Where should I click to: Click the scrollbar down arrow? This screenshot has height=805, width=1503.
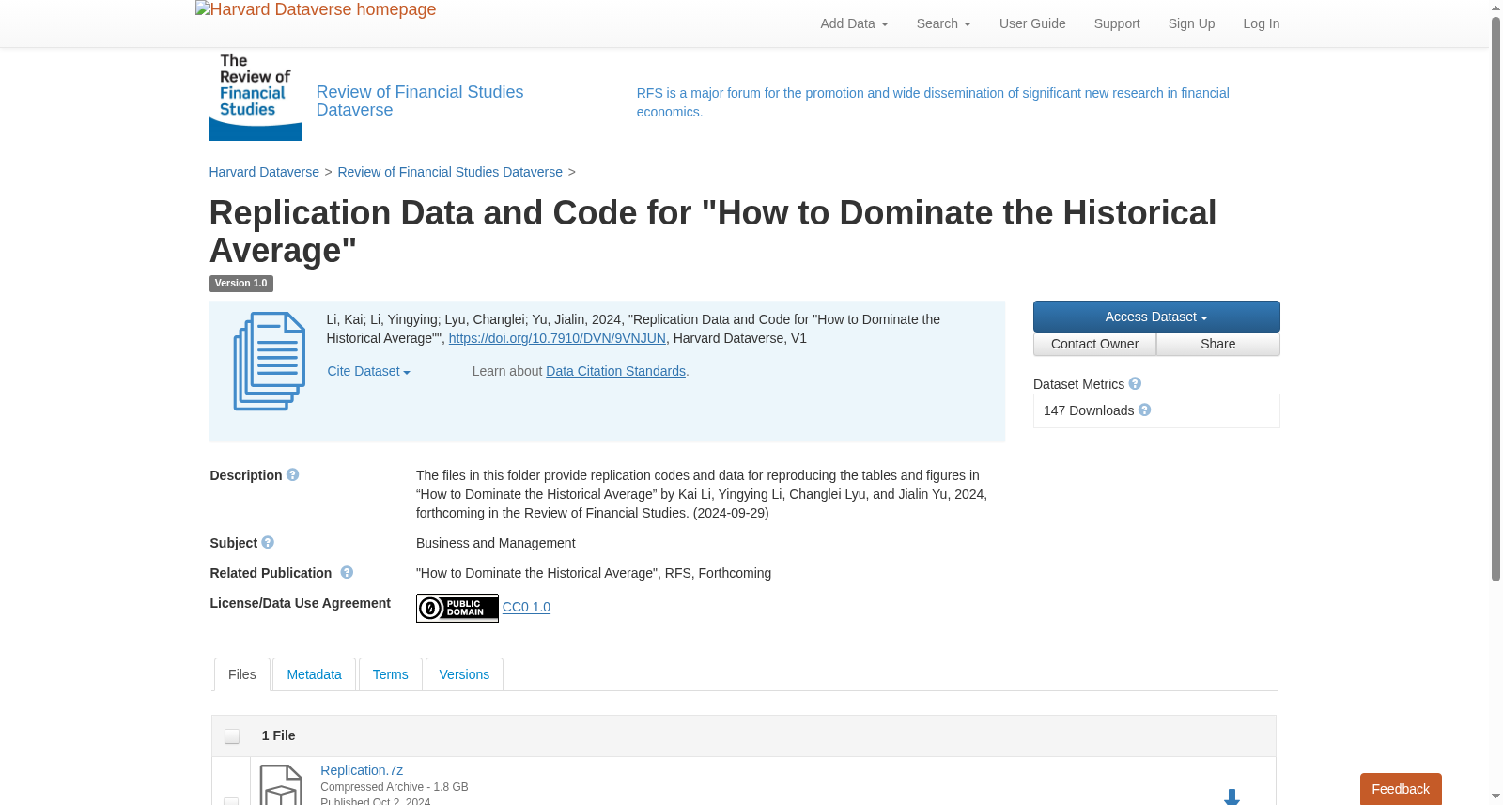(x=1495, y=797)
